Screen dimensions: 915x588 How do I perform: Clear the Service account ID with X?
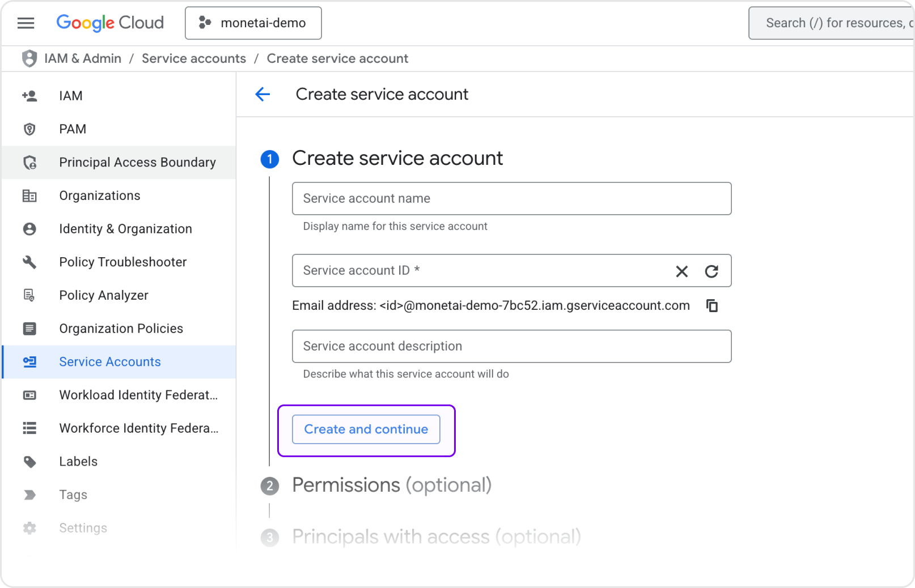pos(682,271)
